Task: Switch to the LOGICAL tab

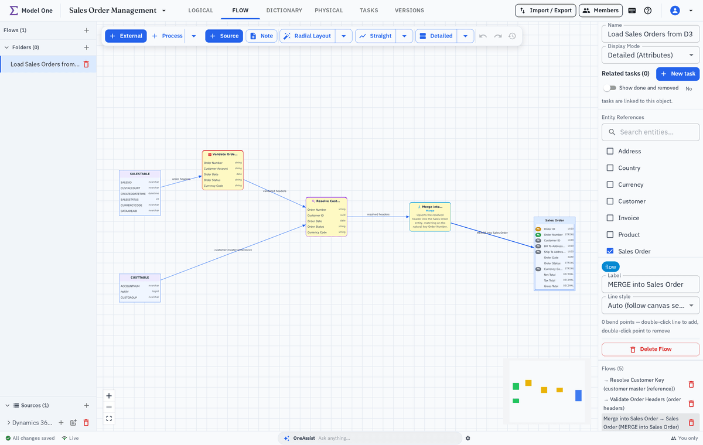Action: (x=200, y=11)
